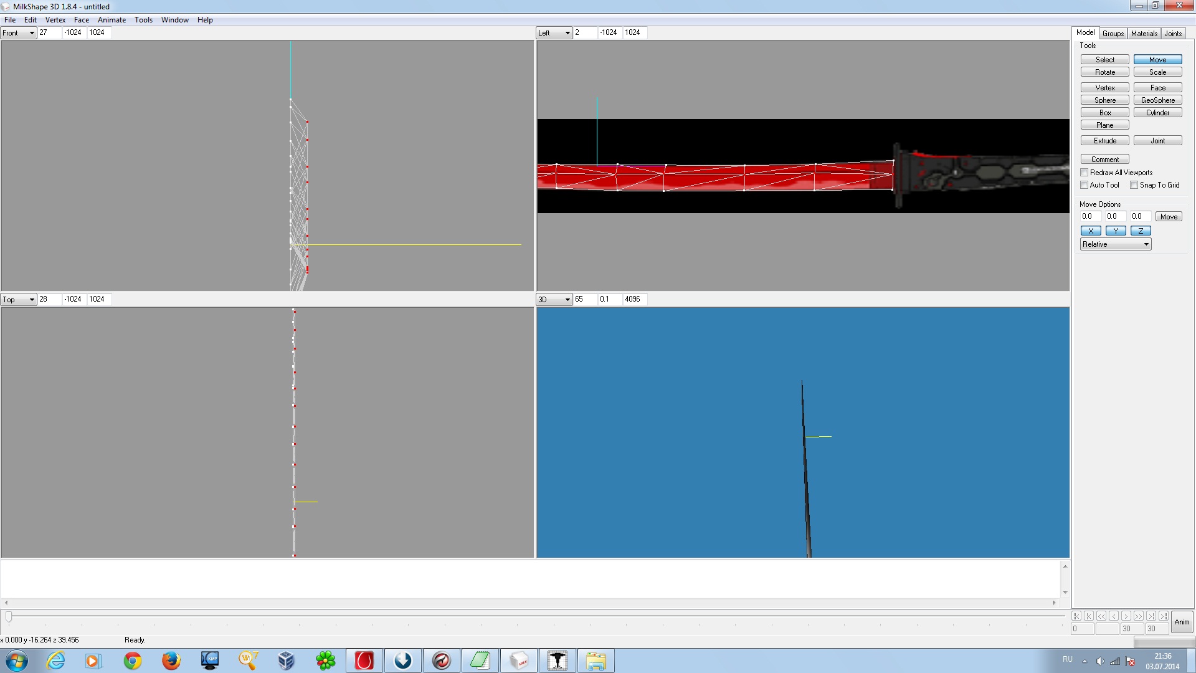1196x673 pixels.
Task: Switch to the Materials tab
Action: click(x=1144, y=34)
